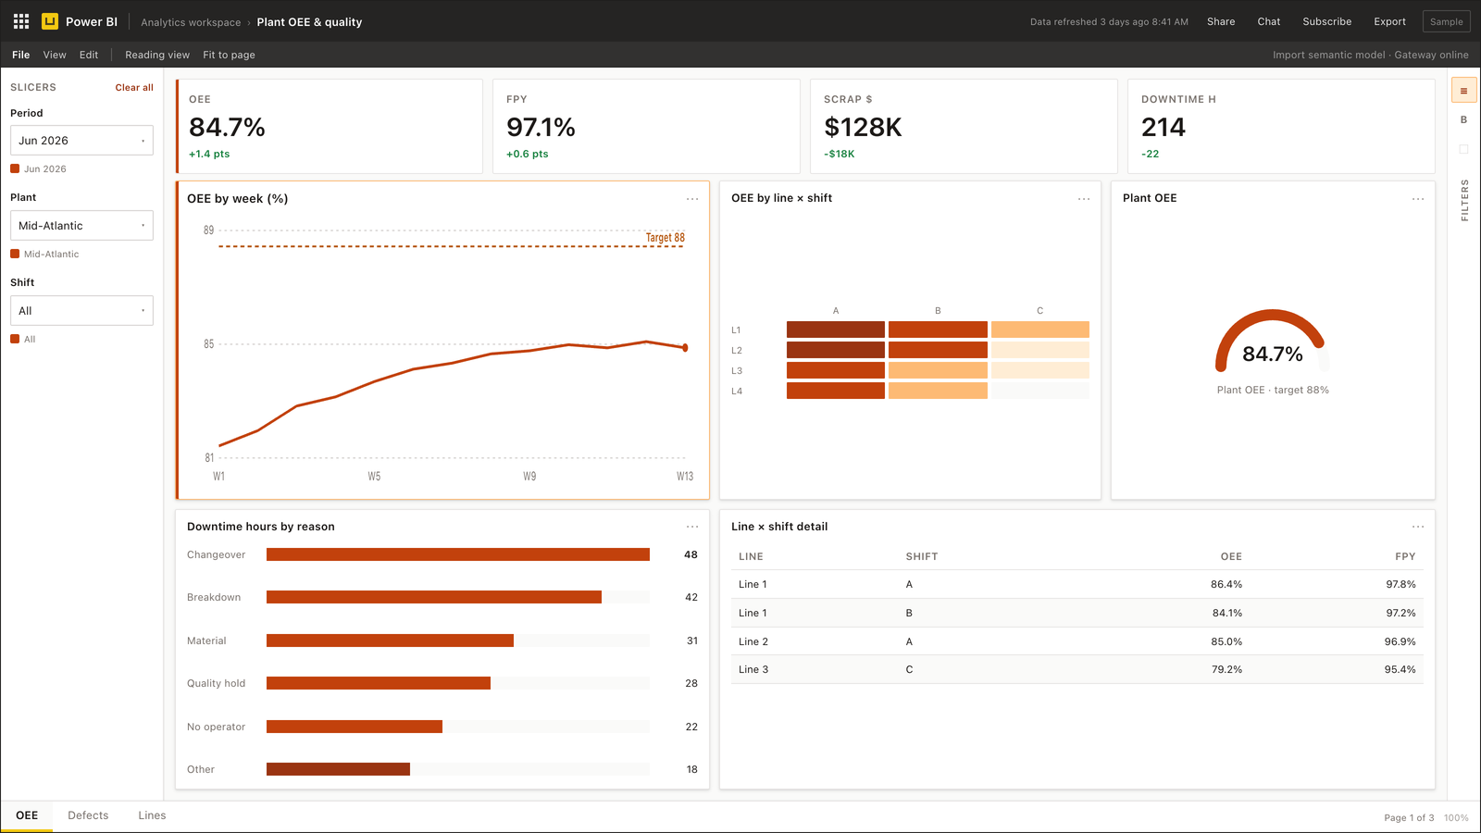Sort by the SHIFT column header
1481x833 pixels.
tap(922, 556)
